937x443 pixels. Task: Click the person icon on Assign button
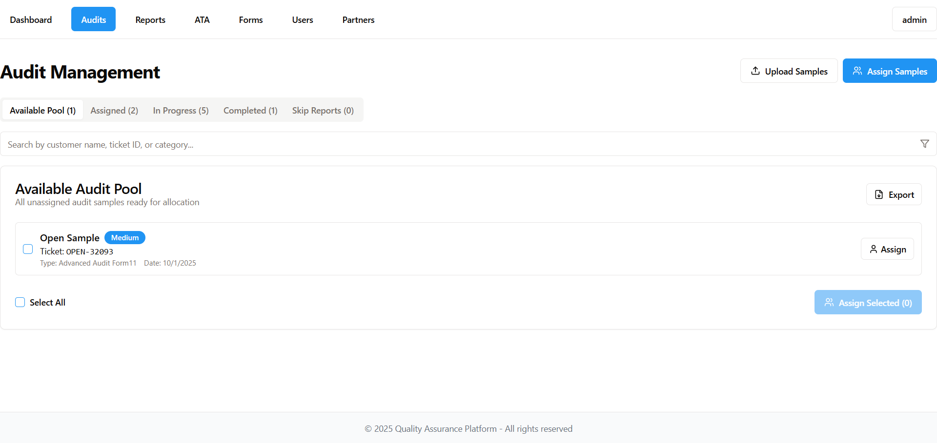[873, 249]
